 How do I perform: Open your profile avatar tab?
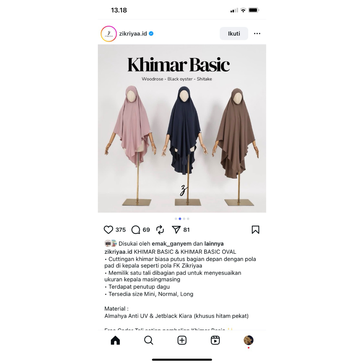[248, 340]
